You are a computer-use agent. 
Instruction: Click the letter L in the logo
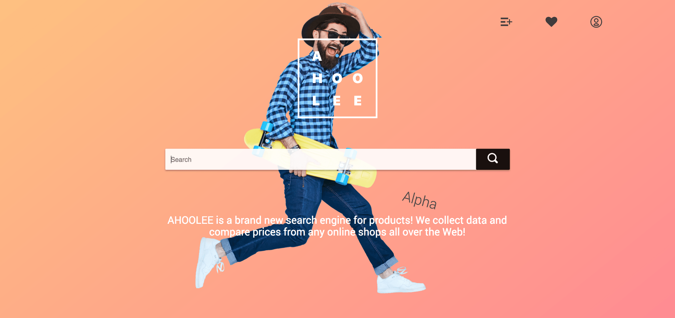316,101
